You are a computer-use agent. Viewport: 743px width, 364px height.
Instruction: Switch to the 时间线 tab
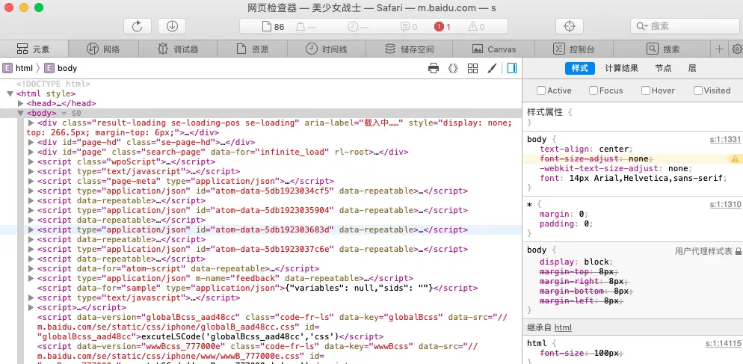326,49
